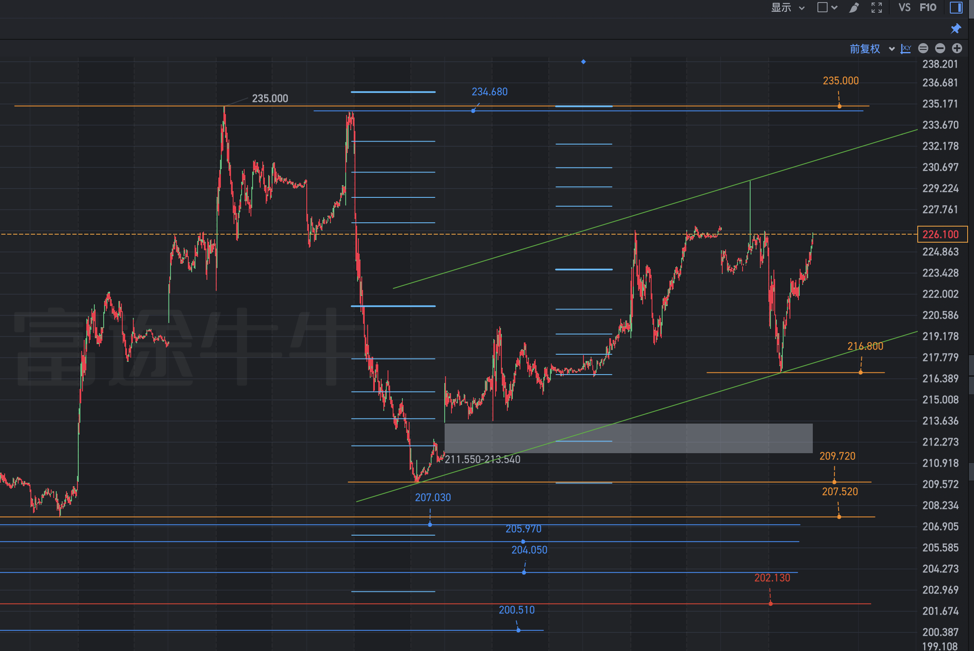The height and width of the screenshot is (651, 974).
Task: Click the blue diamond marker above the chart
Action: [x=583, y=62]
